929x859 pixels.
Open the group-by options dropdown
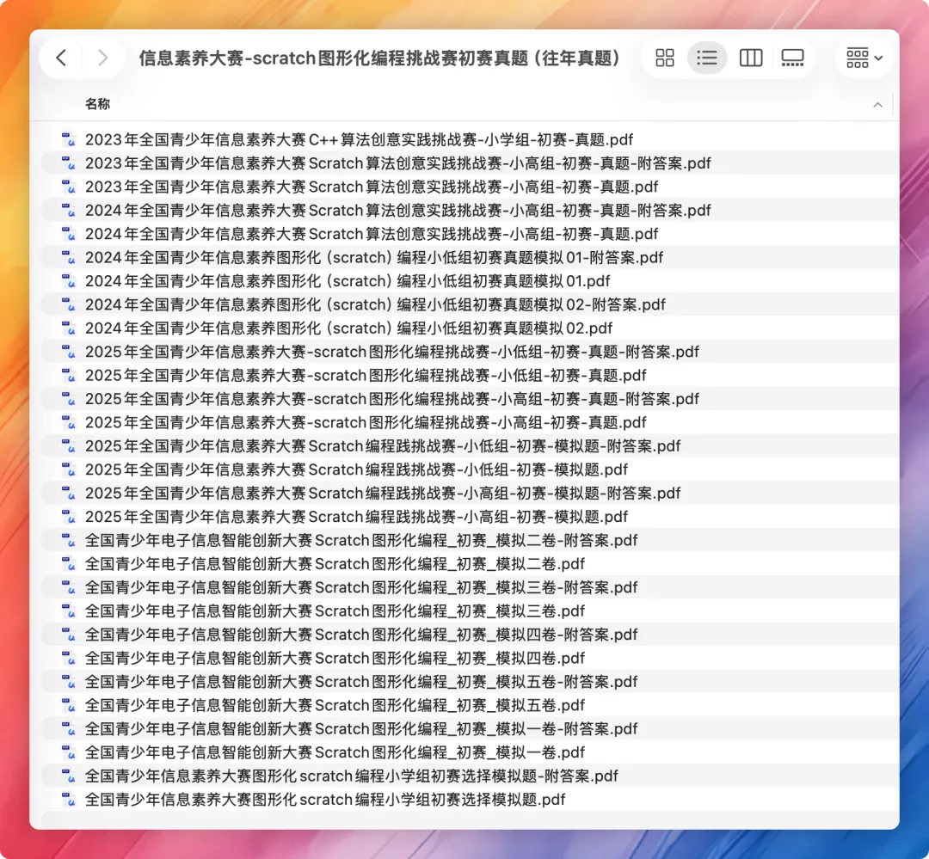tap(864, 58)
